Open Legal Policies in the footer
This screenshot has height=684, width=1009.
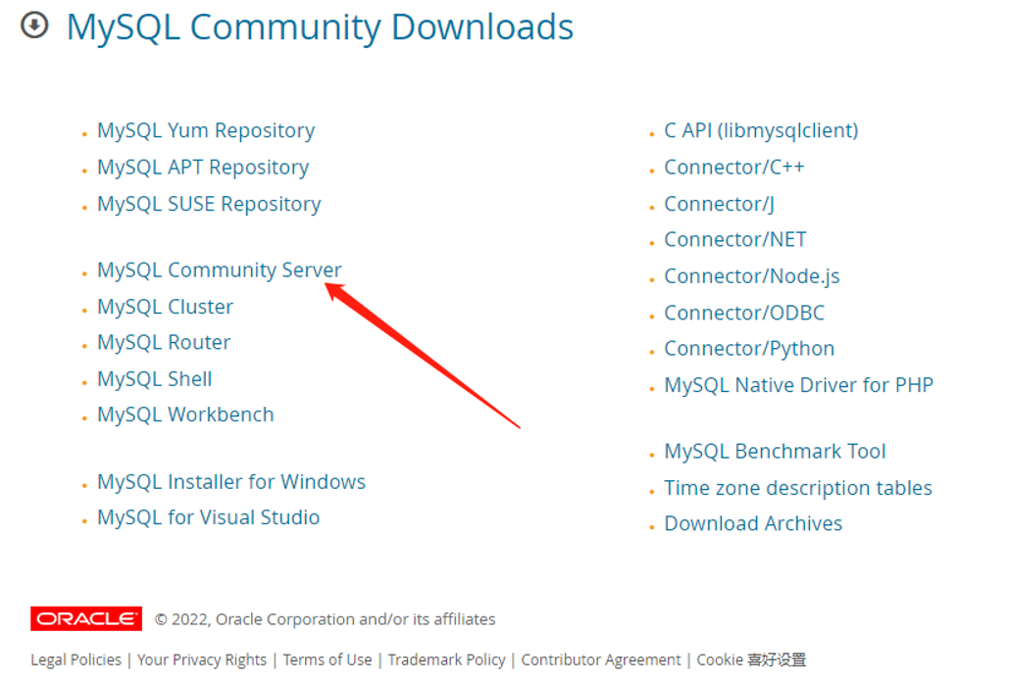76,660
